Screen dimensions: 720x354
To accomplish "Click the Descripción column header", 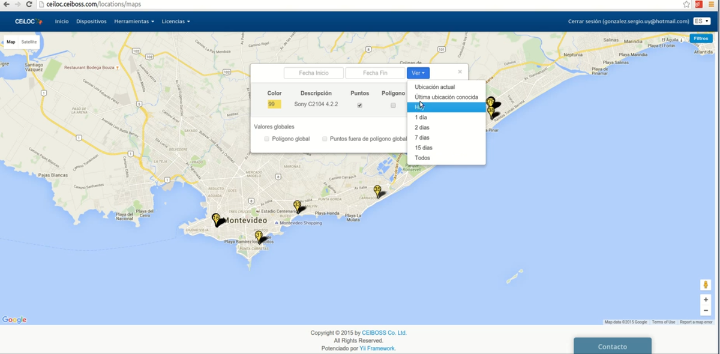I will coord(316,94).
